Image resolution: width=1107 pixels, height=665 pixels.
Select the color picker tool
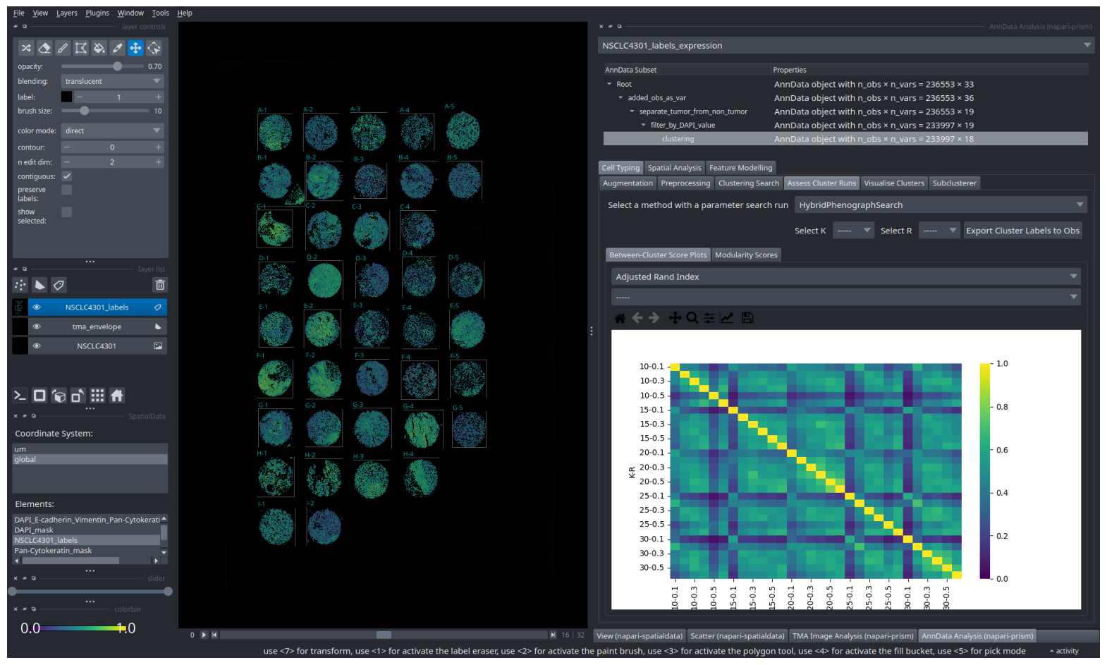tap(118, 48)
